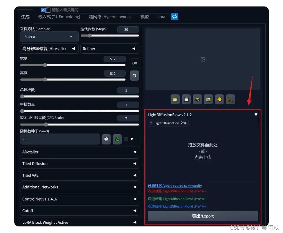The width and height of the screenshot is (283, 233).
Task: Collapse the LightDiffusionFlow v2.1.2 panel
Action: point(256,115)
